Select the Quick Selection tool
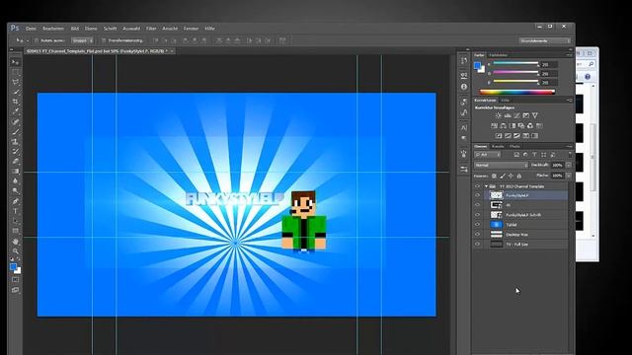Image resolution: width=632 pixels, height=355 pixels. point(16,92)
